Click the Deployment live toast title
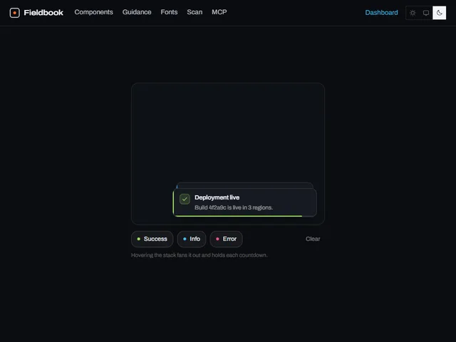Screen dimensions: 456x342 [217, 197]
